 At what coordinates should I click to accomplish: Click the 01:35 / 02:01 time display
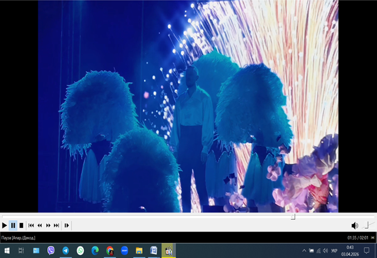[358, 238]
